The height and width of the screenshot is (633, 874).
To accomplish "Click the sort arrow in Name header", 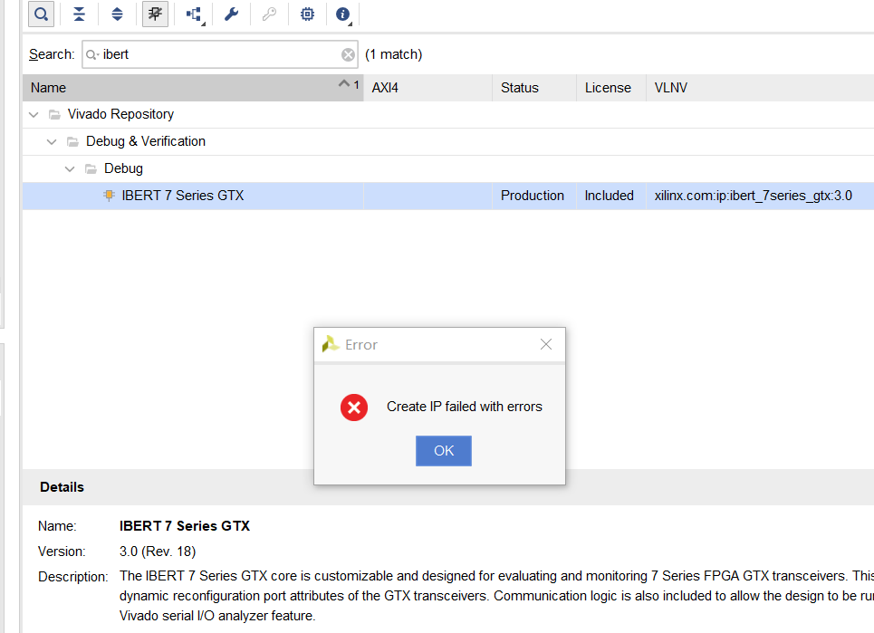I will [x=344, y=84].
